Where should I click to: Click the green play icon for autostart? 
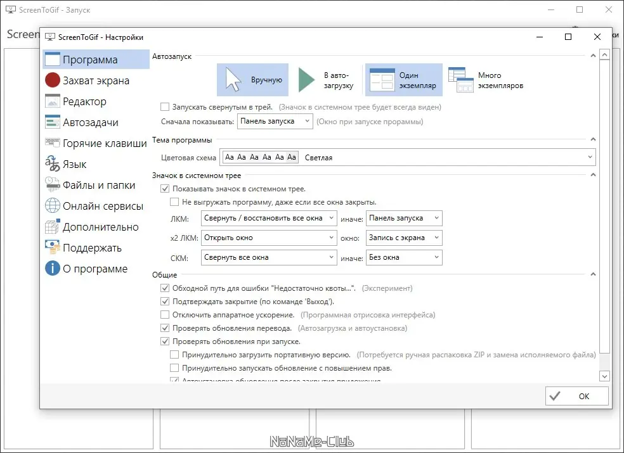tap(306, 80)
